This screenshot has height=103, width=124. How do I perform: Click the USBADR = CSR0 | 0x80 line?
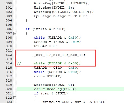pos(56,68)
